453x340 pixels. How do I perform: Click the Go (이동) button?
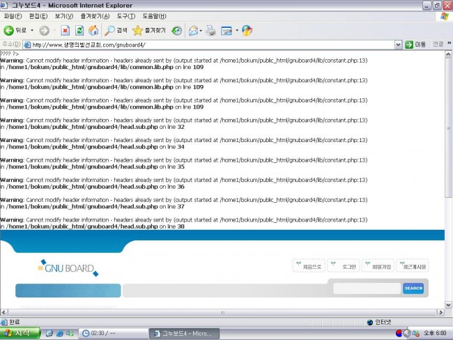pyautogui.click(x=416, y=45)
